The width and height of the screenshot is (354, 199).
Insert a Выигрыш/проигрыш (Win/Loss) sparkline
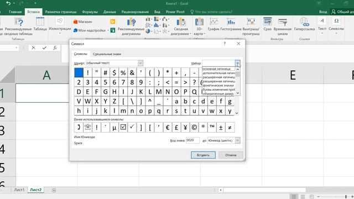(x=251, y=27)
